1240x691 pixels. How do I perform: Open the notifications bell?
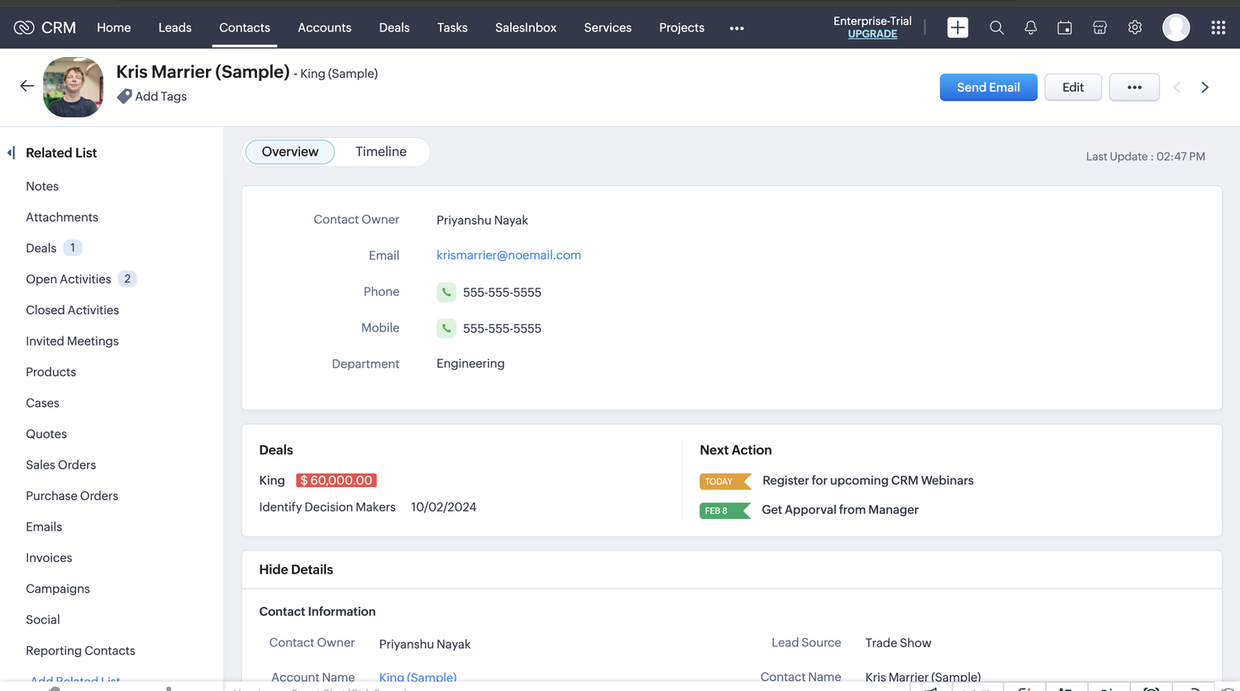pyautogui.click(x=1031, y=27)
